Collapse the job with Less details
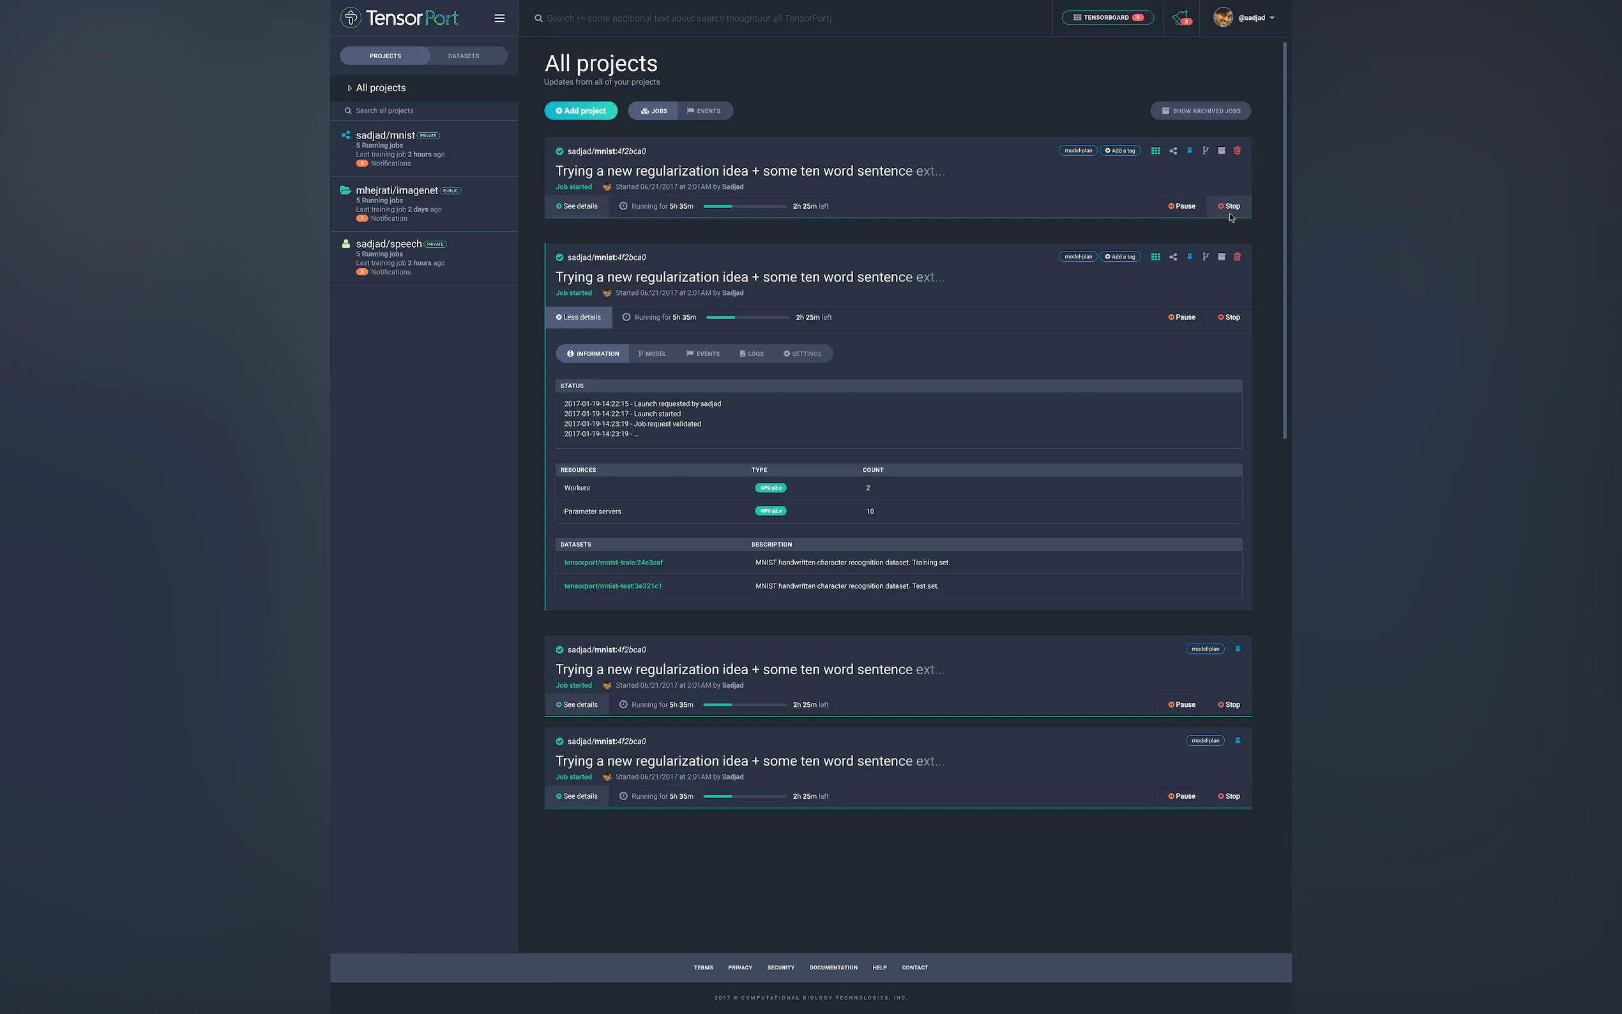 (x=578, y=317)
